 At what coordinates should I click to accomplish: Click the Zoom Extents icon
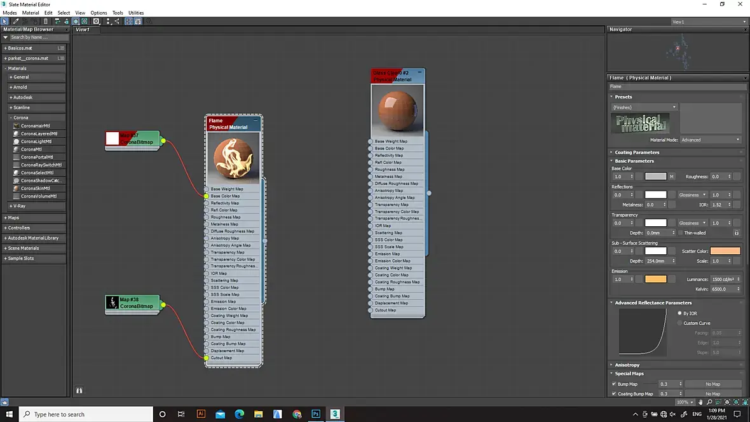727,402
